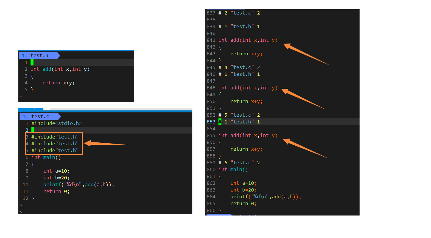The width and height of the screenshot is (431, 238).
Task: Select the "1: test.c" buffer tab
Action: (40, 117)
